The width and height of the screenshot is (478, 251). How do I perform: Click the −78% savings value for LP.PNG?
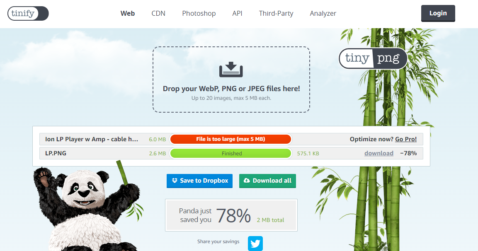(x=408, y=153)
